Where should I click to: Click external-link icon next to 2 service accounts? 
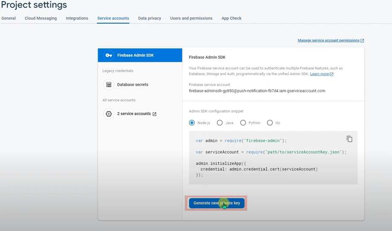point(155,114)
